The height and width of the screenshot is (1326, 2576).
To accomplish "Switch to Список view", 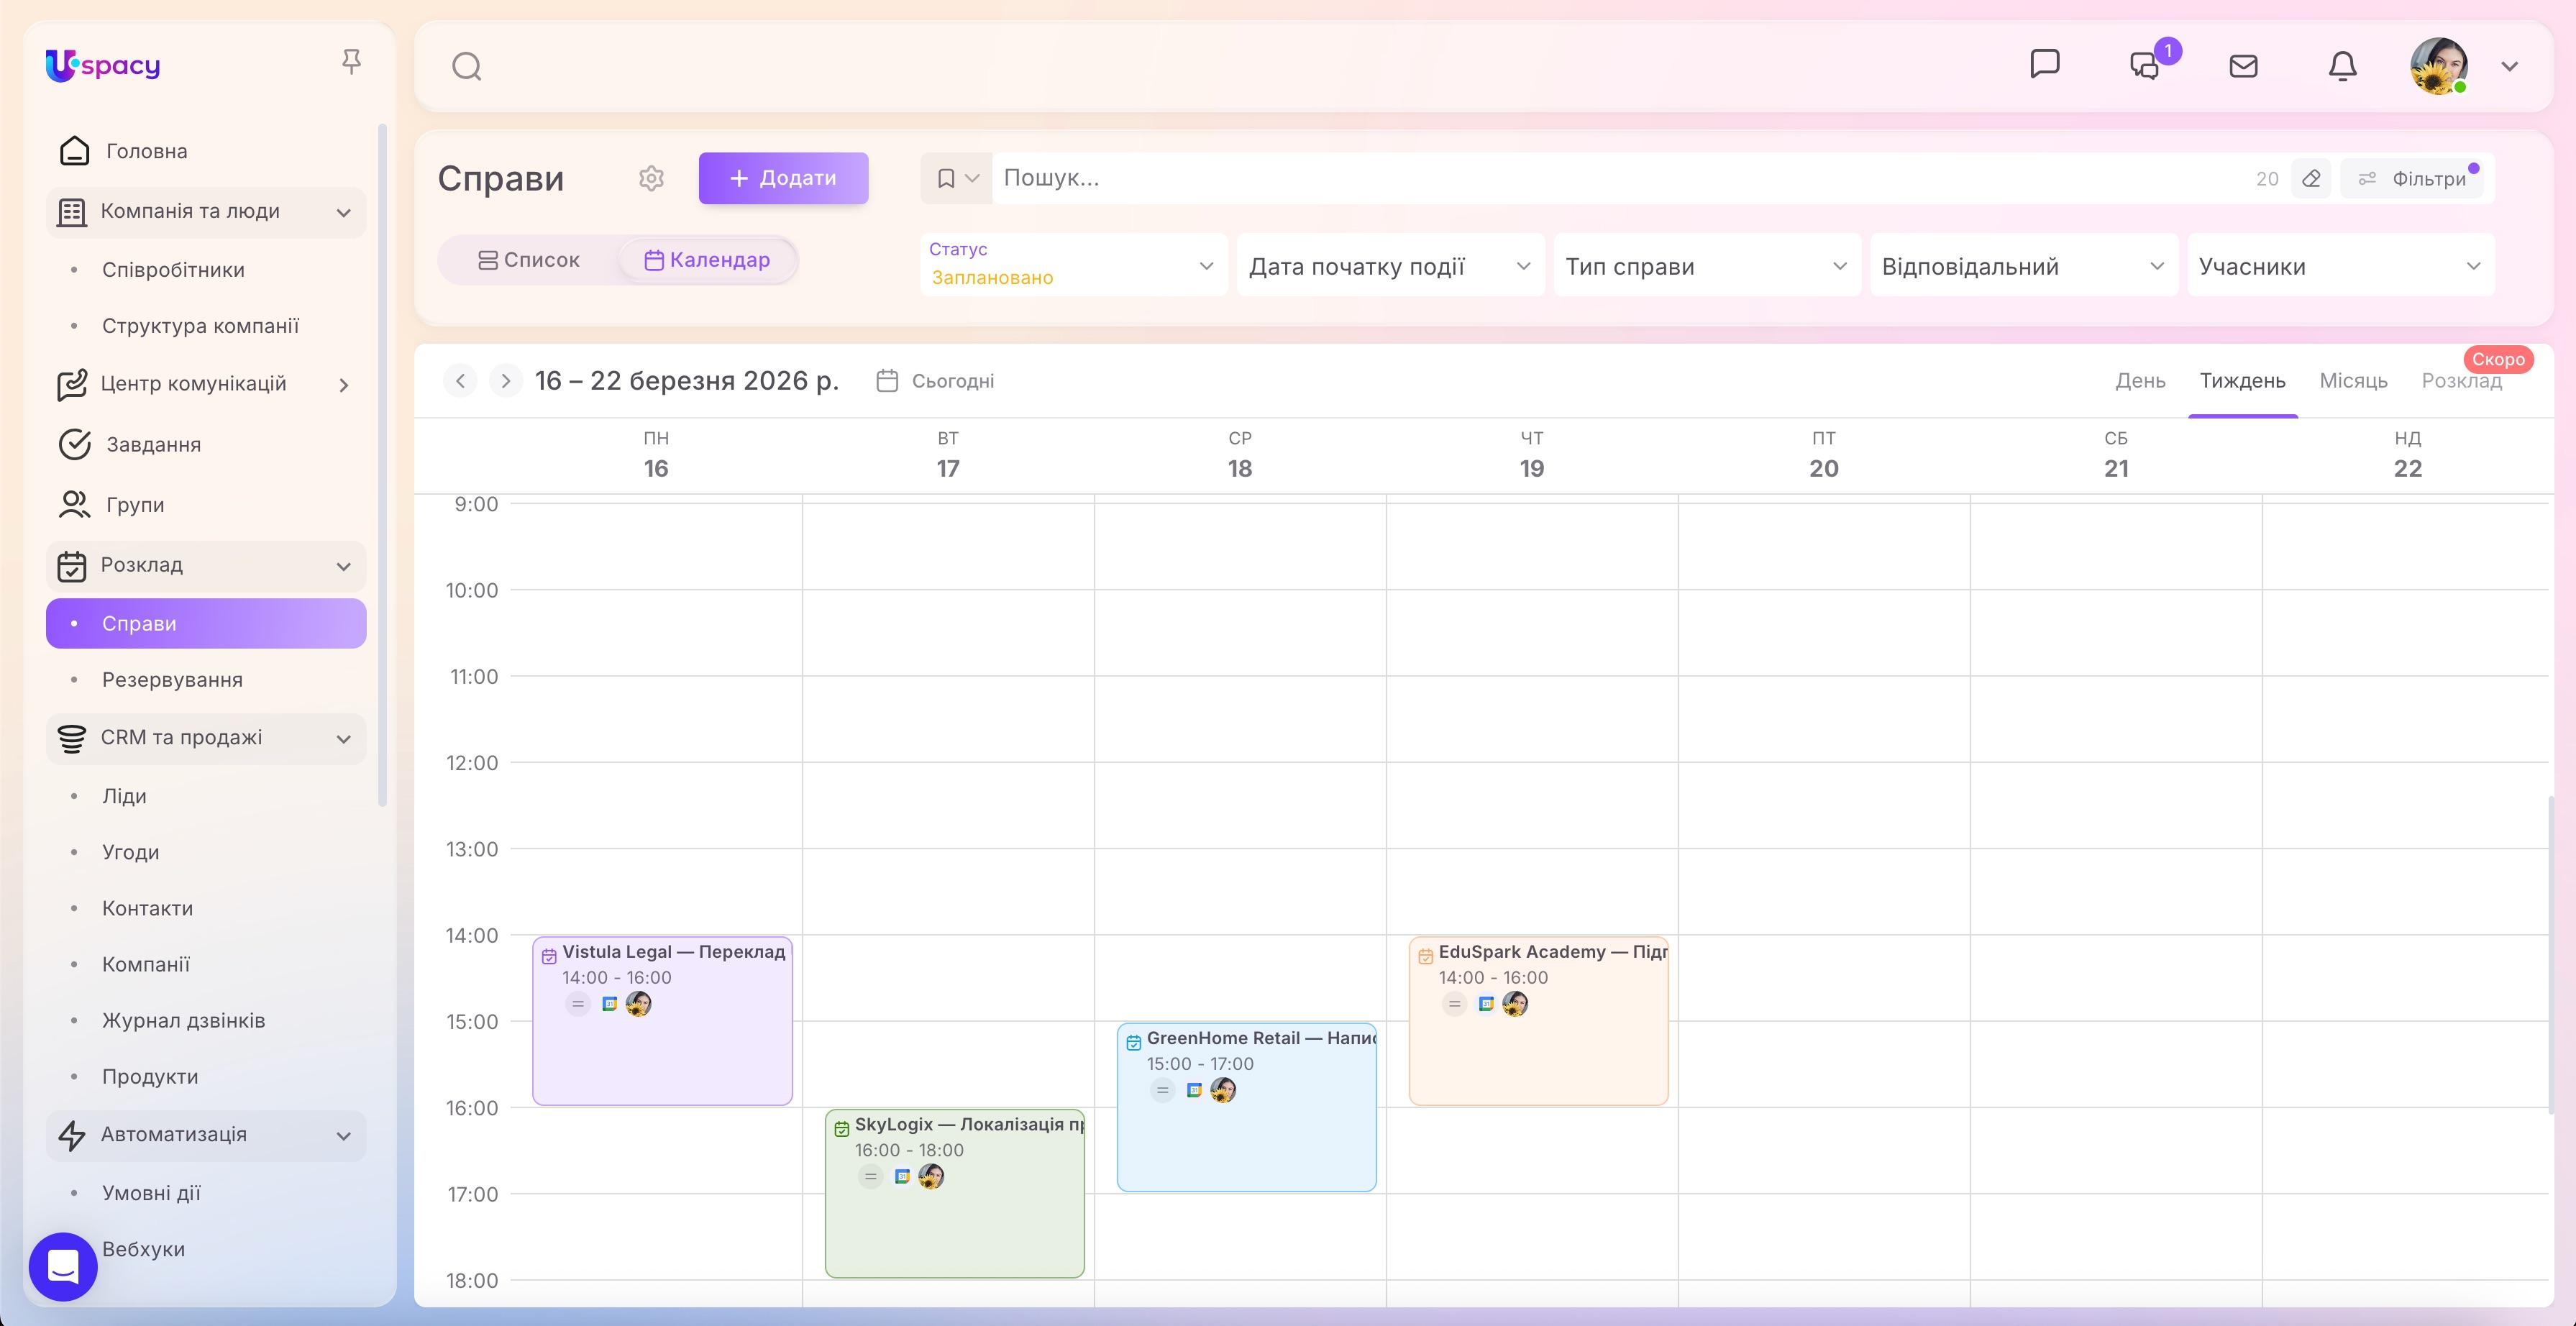I will tap(530, 259).
